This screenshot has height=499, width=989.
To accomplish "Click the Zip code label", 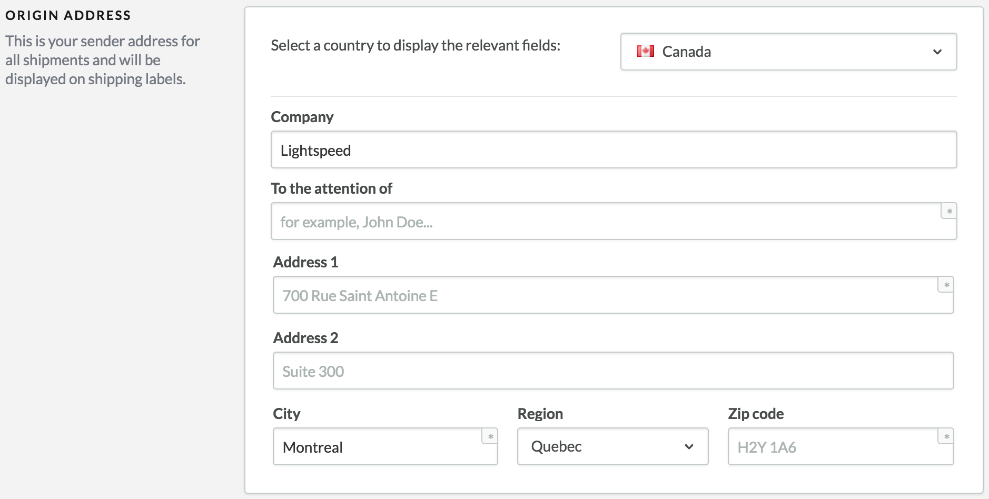I will (756, 414).
